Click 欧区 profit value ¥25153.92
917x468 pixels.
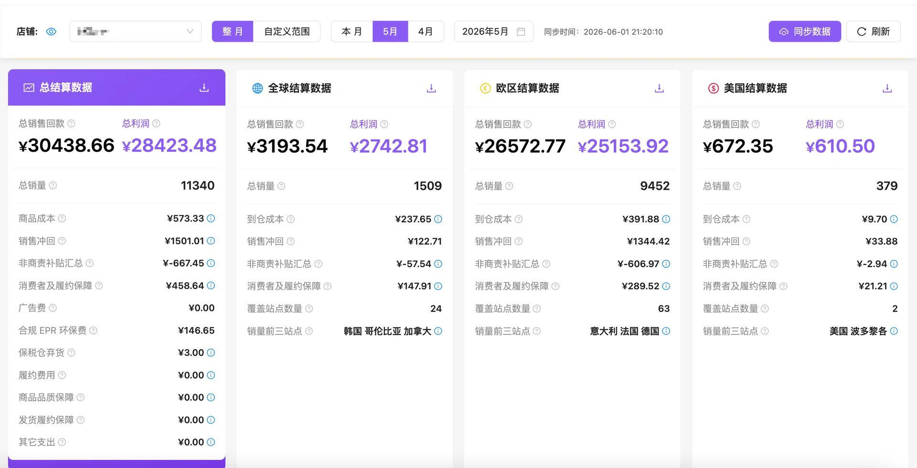pos(623,146)
